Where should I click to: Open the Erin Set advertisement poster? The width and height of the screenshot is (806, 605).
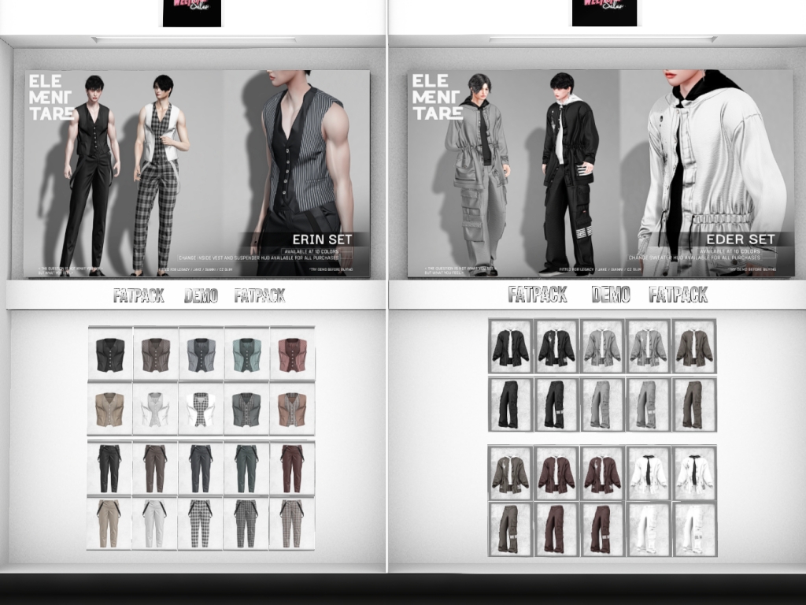(x=197, y=173)
